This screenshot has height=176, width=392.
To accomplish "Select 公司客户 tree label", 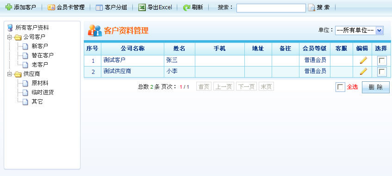I will [x=34, y=37].
